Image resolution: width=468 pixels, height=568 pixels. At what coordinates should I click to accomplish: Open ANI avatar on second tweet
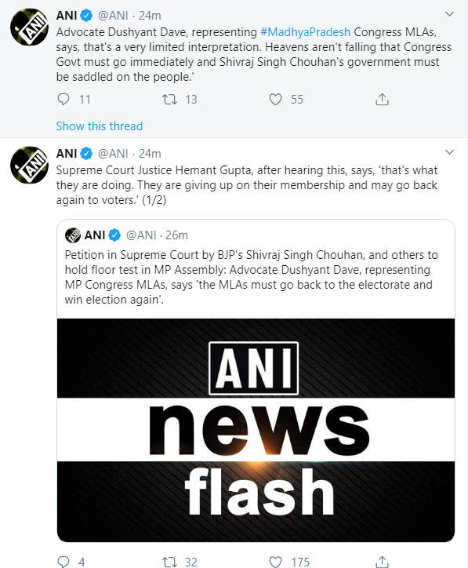point(29,165)
